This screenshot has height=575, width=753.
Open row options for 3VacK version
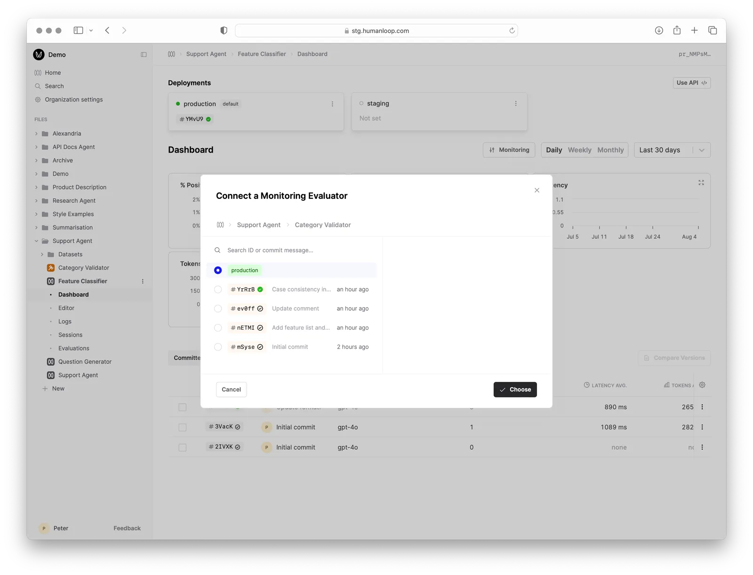pyautogui.click(x=702, y=427)
